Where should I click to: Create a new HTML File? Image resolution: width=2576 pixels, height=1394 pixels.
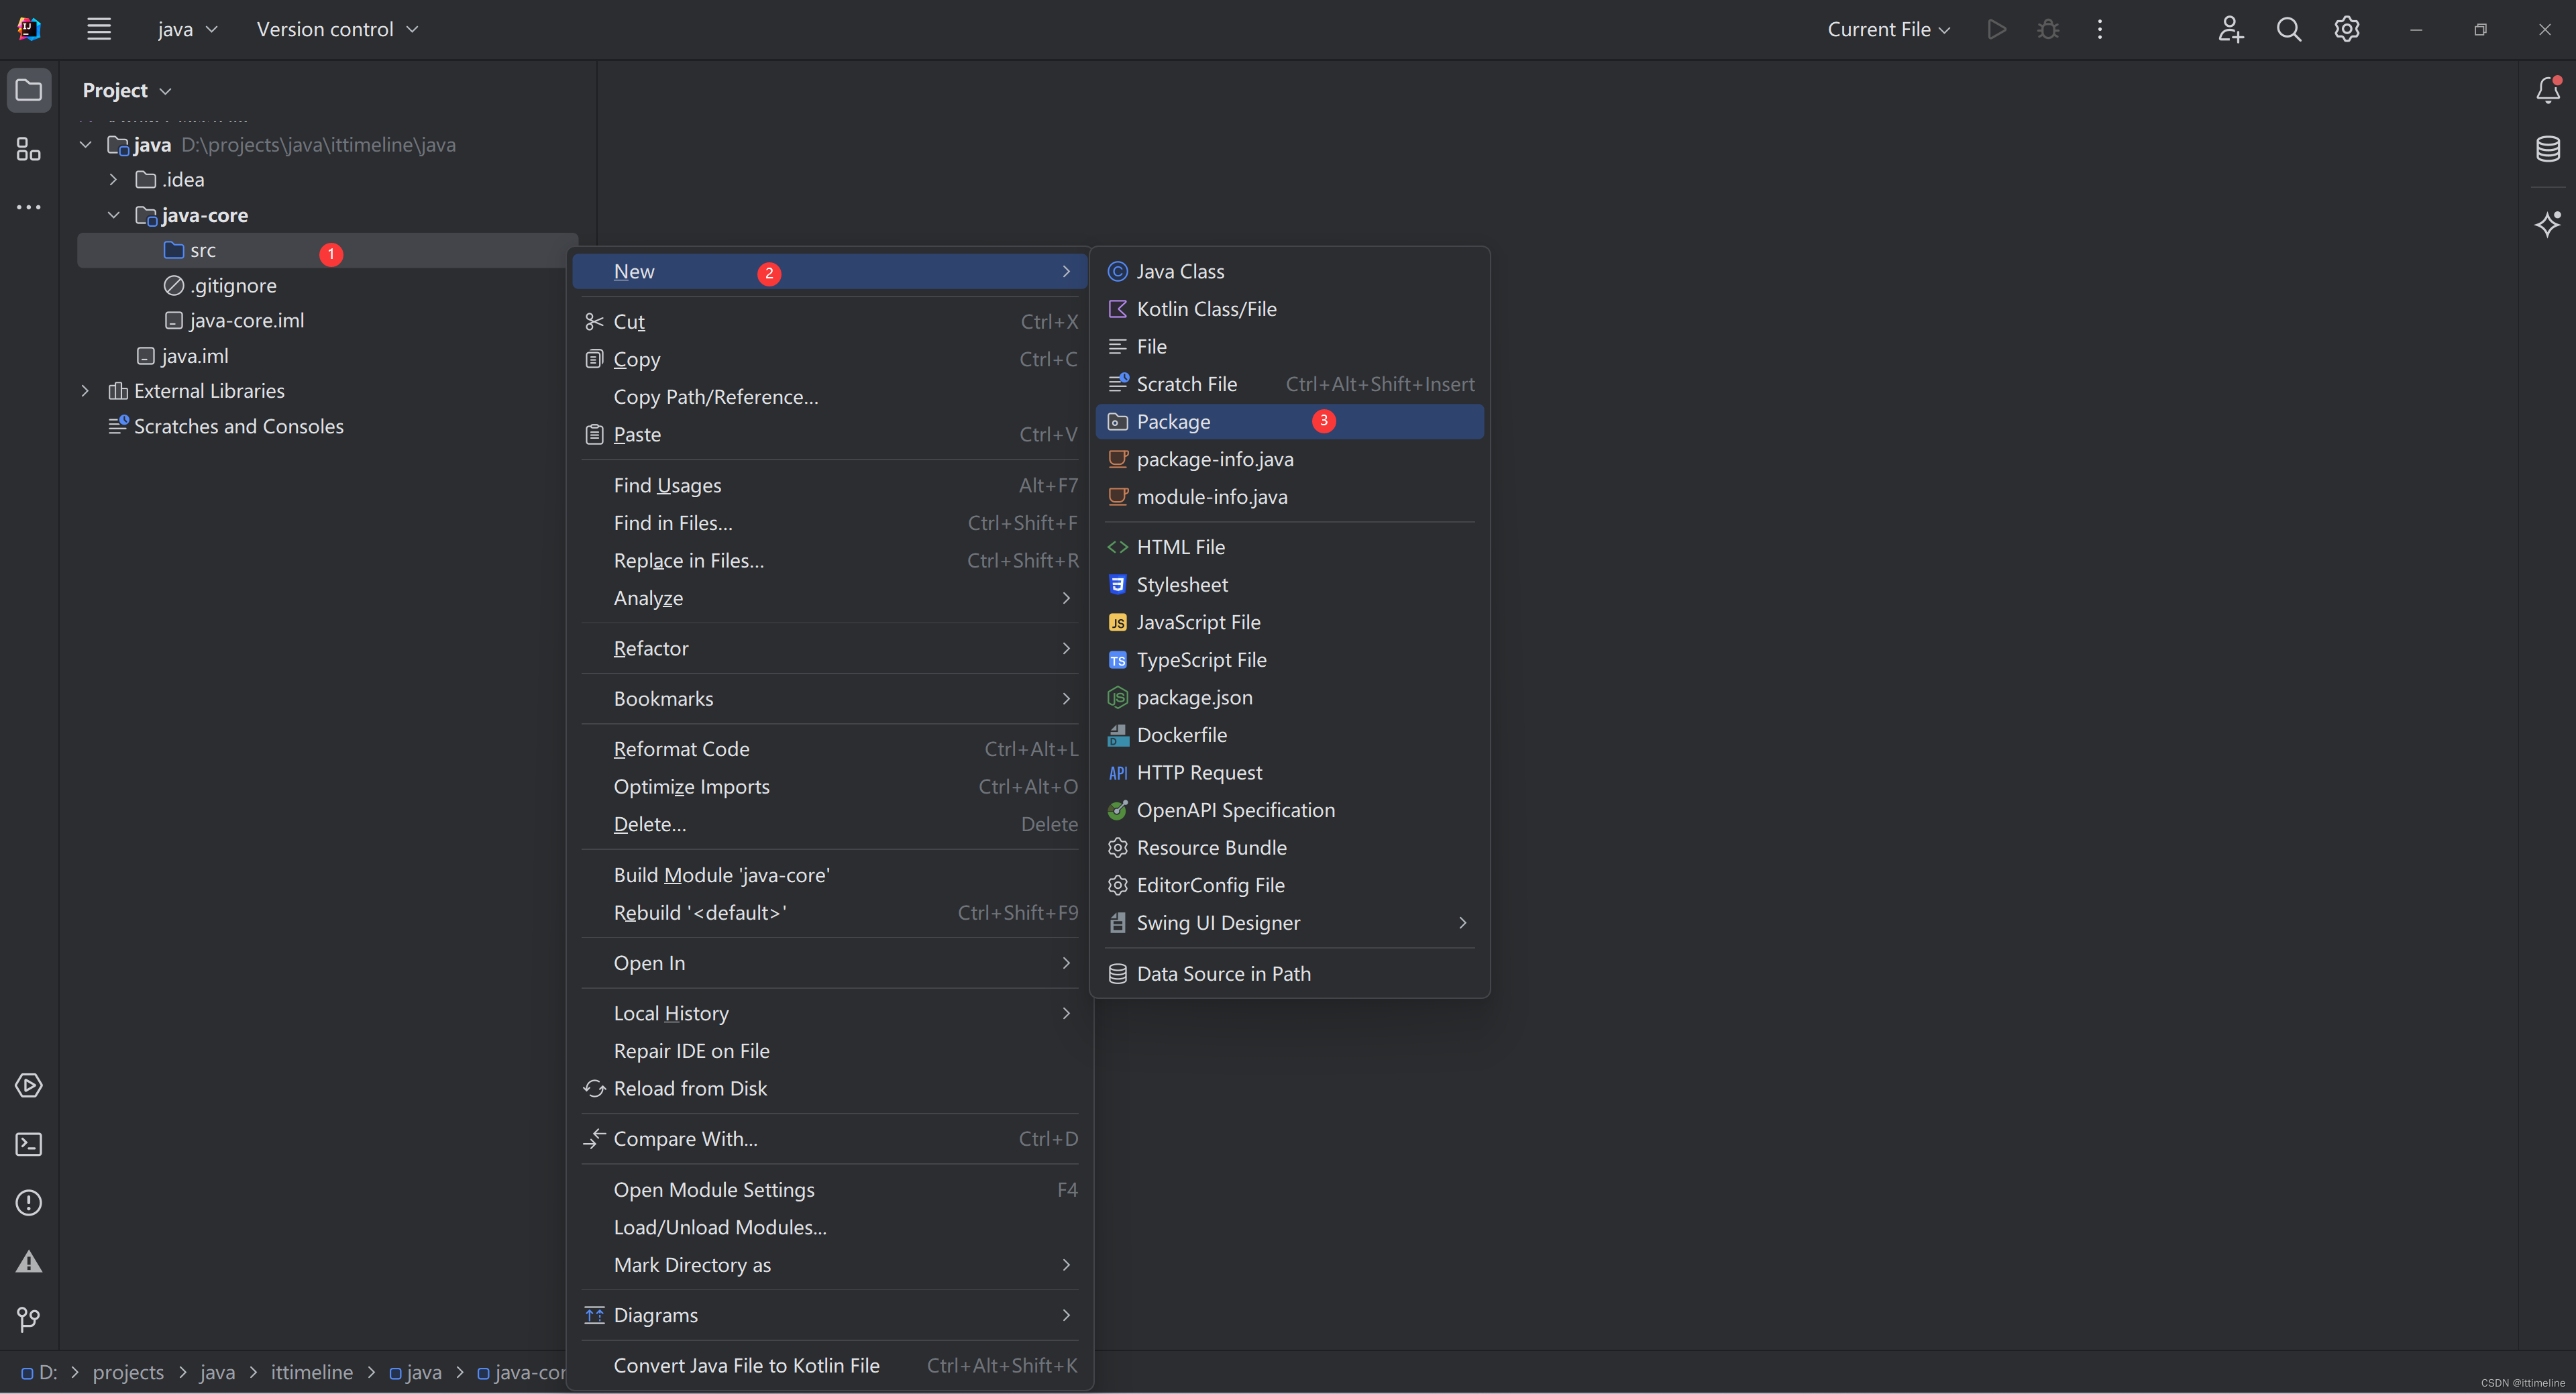1290,547
